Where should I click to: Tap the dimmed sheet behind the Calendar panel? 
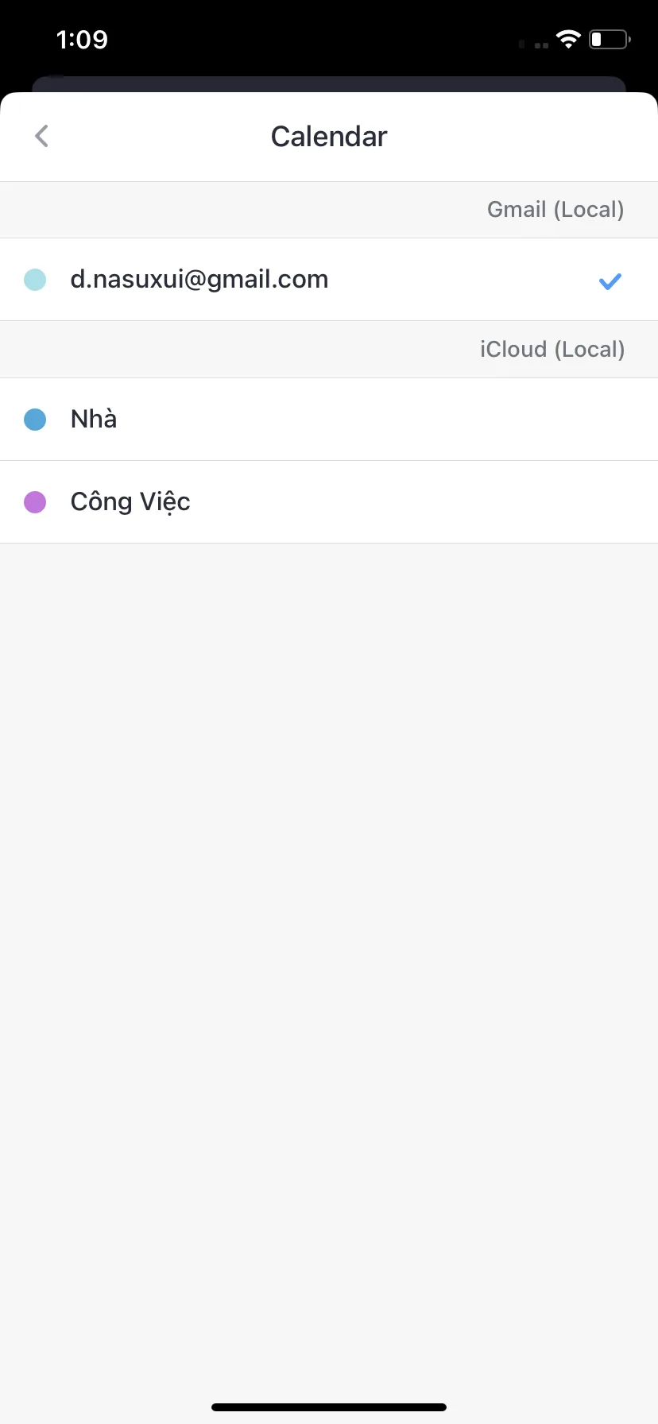pyautogui.click(x=329, y=83)
